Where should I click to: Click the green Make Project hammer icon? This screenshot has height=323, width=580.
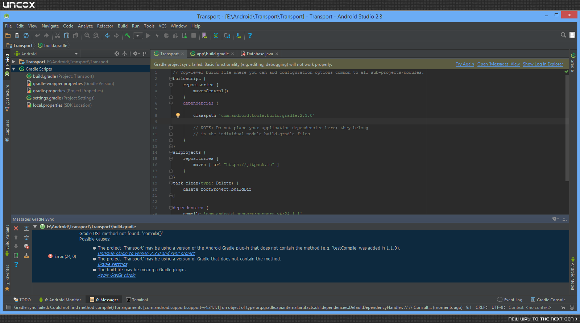point(128,35)
